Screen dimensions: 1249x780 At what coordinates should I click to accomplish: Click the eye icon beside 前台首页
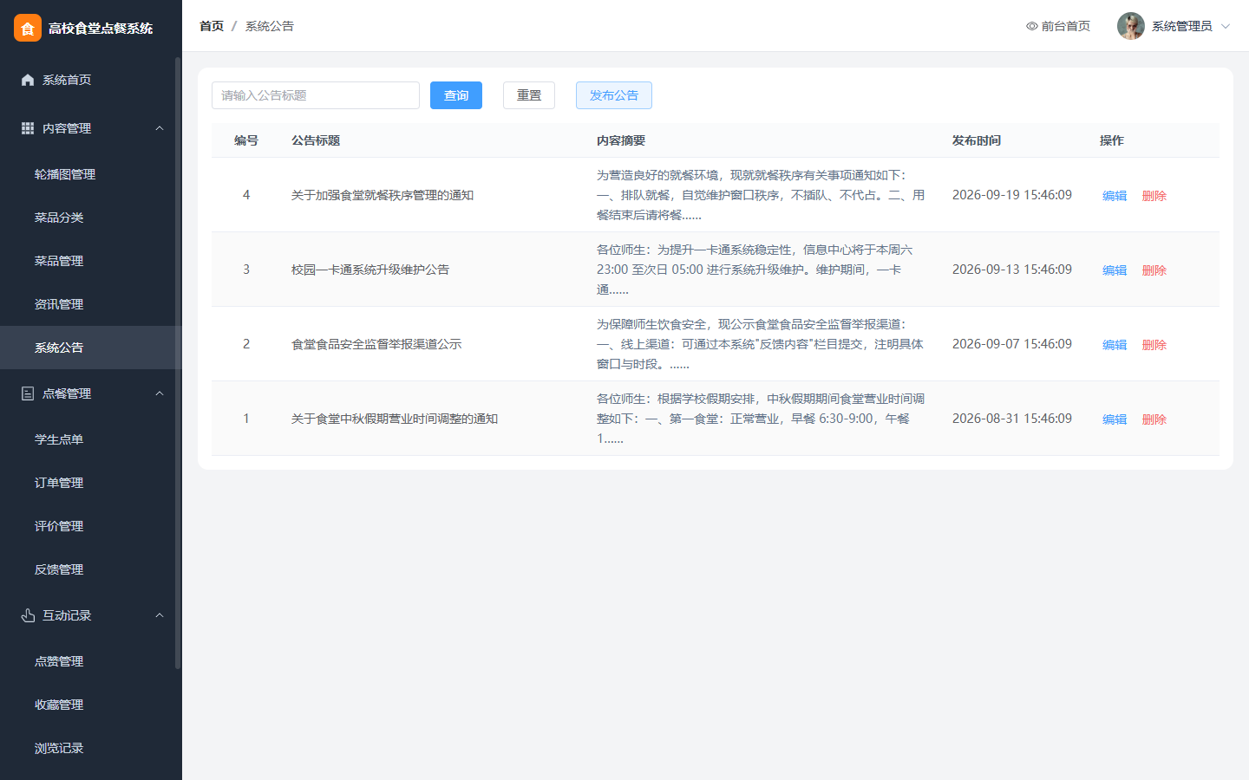pos(1032,26)
